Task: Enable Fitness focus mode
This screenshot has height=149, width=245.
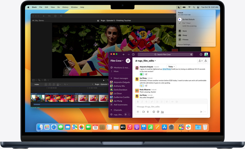Action: point(185,39)
